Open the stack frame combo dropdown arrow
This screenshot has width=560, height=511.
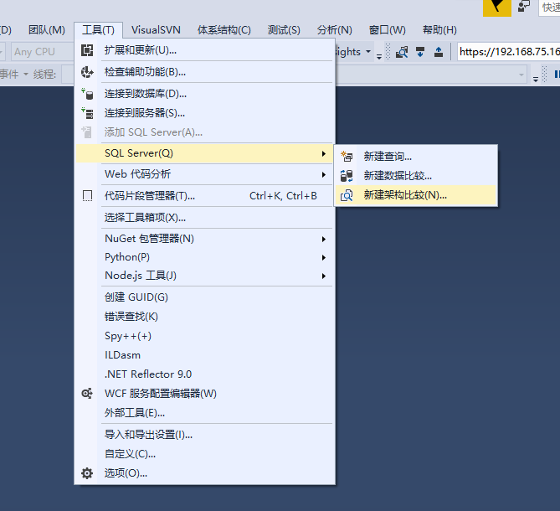pos(521,75)
